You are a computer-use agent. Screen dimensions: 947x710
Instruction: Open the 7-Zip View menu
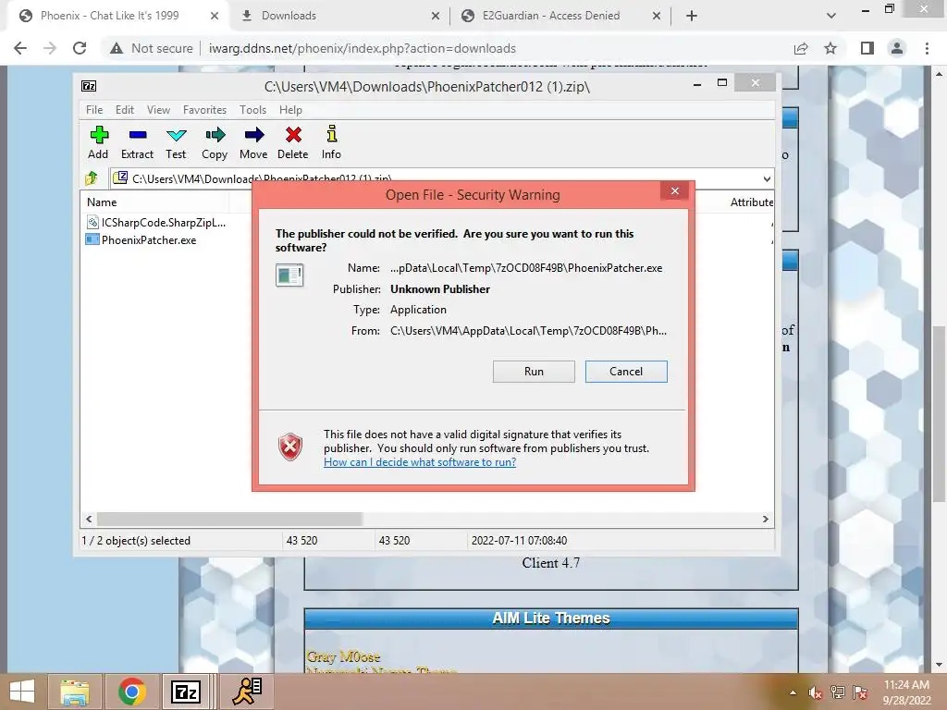158,110
